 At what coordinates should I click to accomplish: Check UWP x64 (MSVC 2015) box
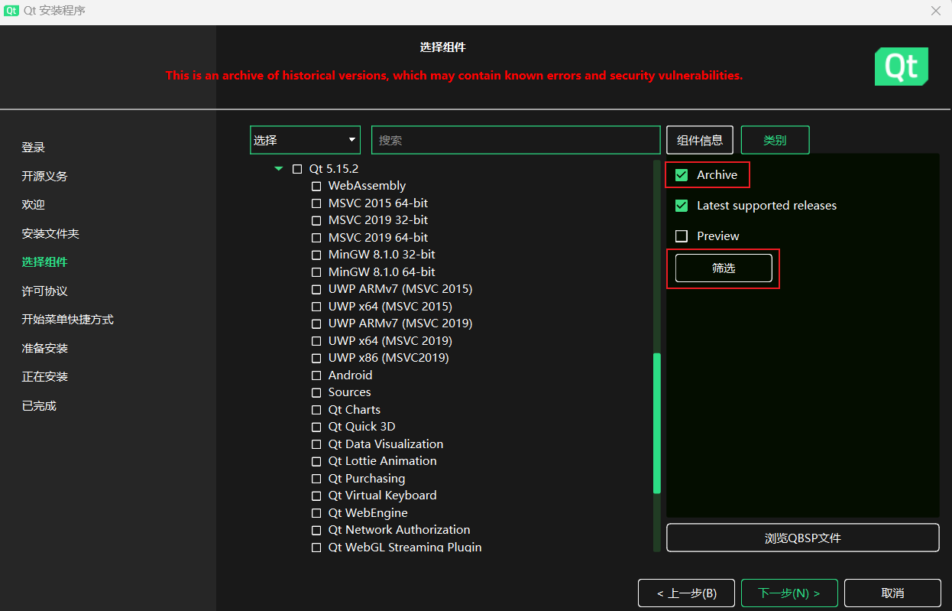click(x=316, y=307)
